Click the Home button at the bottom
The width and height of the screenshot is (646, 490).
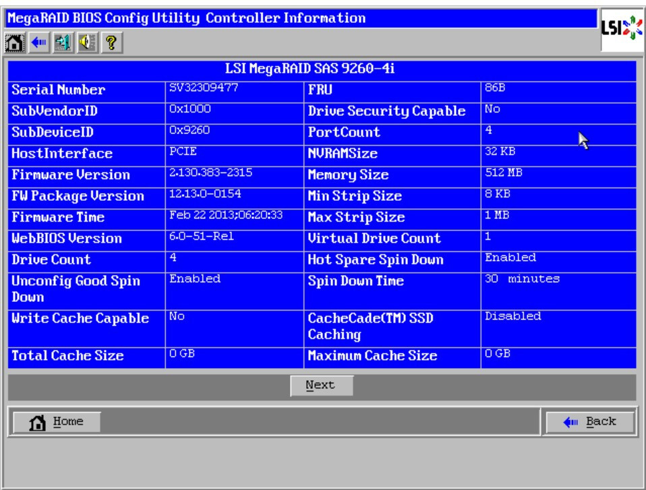pos(57,422)
